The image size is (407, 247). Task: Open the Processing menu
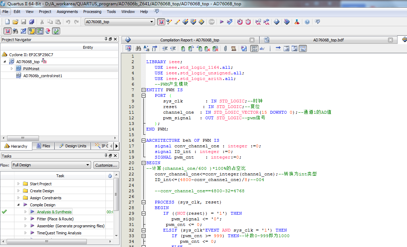92,11
